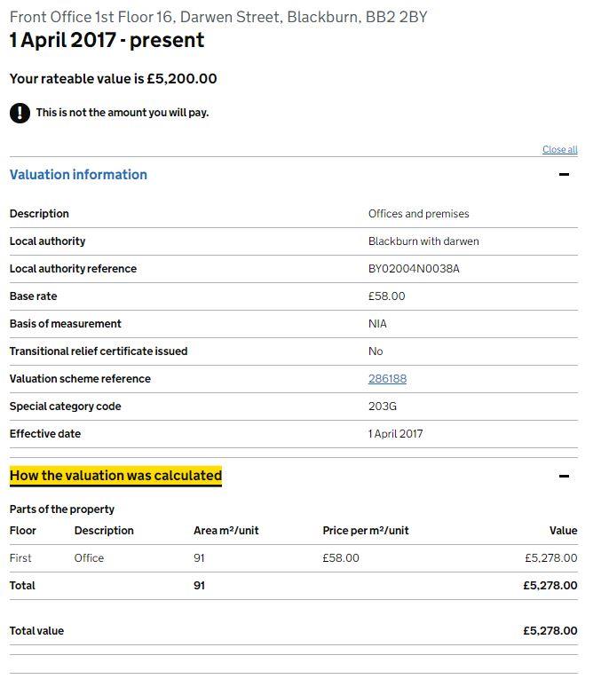Click the Floor column header

tap(22, 531)
